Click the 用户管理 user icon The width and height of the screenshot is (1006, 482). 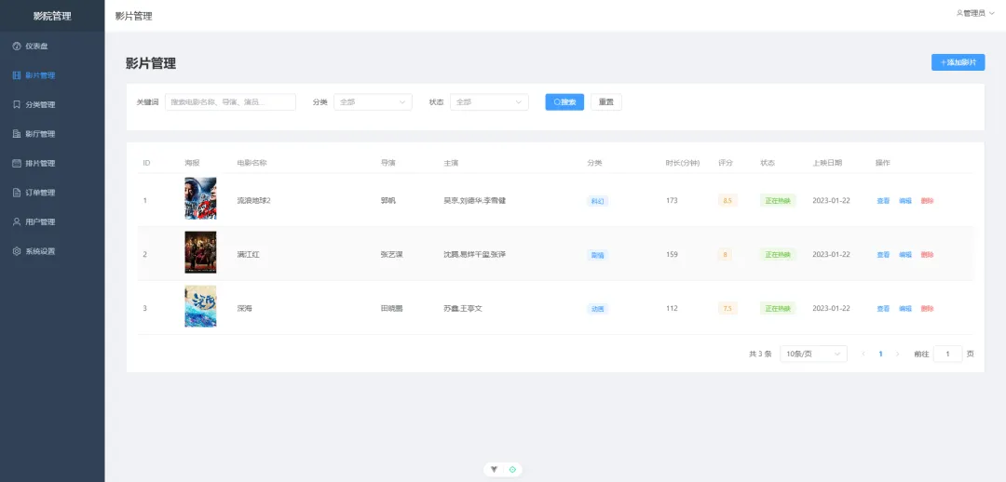[x=17, y=221]
